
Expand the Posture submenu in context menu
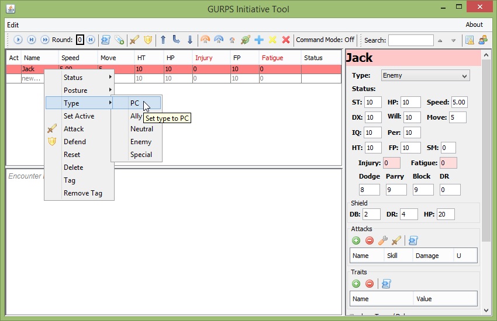point(80,90)
